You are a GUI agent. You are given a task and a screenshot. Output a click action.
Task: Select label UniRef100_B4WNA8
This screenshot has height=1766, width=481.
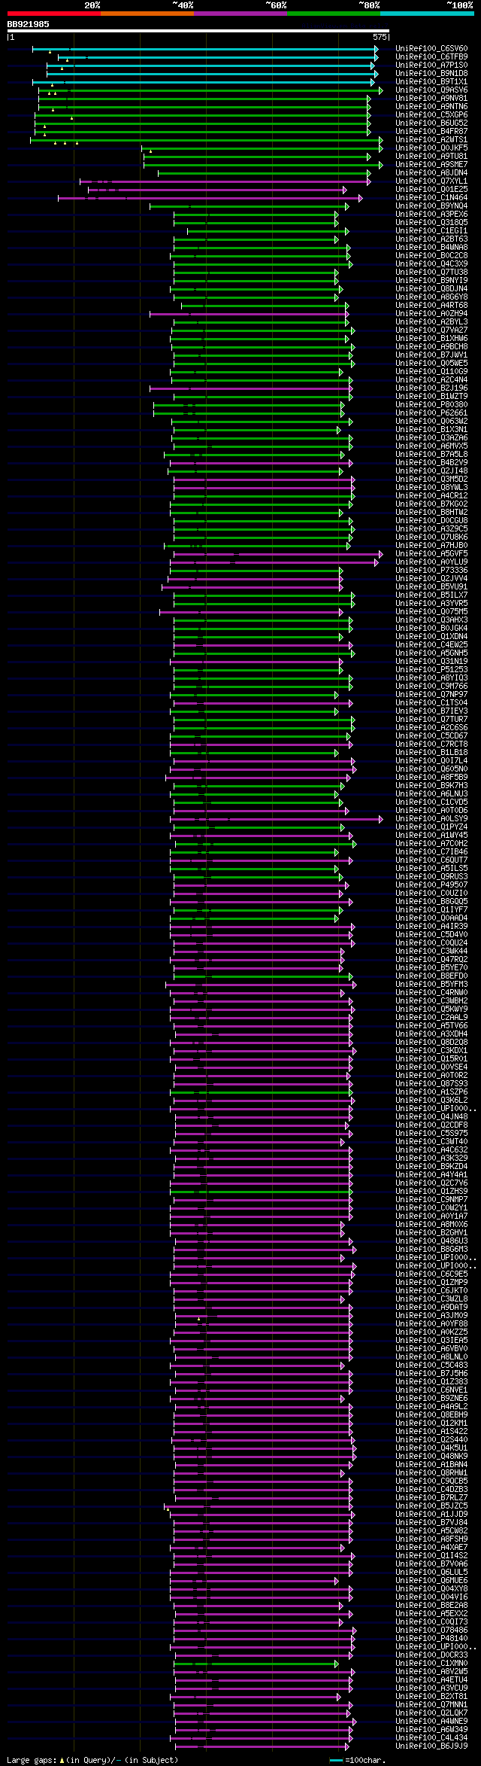click(431, 248)
